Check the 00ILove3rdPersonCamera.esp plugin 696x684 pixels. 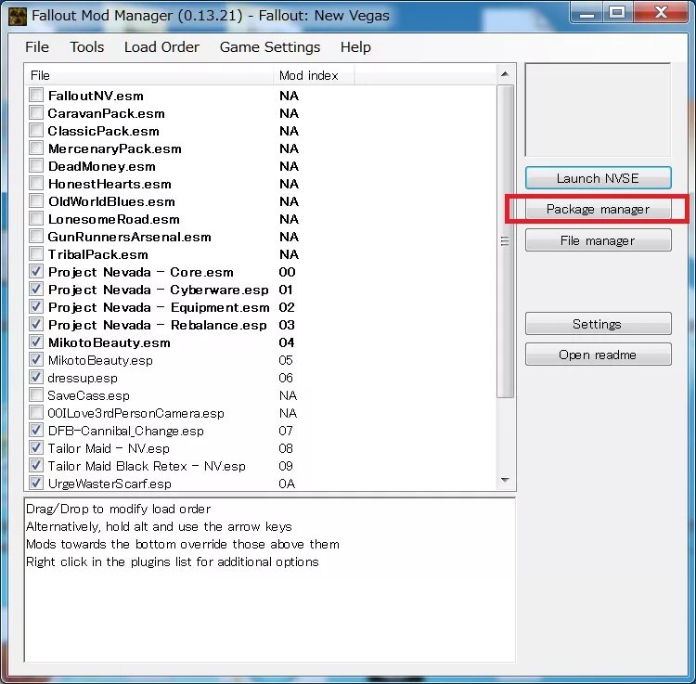[36, 412]
